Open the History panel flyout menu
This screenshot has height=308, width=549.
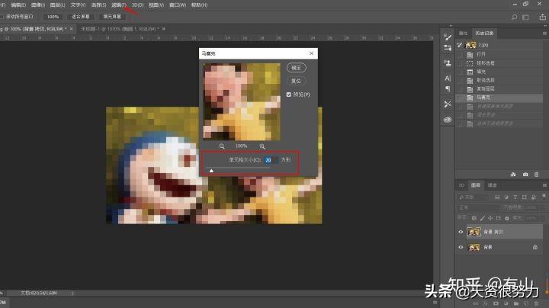pyautogui.click(x=544, y=34)
